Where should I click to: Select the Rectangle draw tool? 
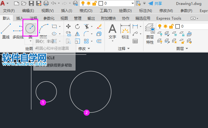[54, 26]
